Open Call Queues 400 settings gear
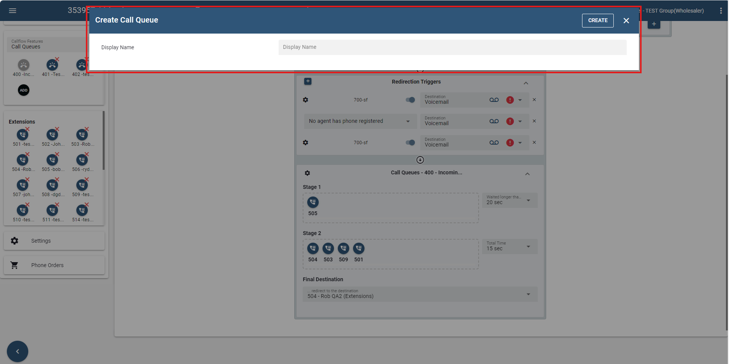Image resolution: width=729 pixels, height=364 pixels. point(307,173)
